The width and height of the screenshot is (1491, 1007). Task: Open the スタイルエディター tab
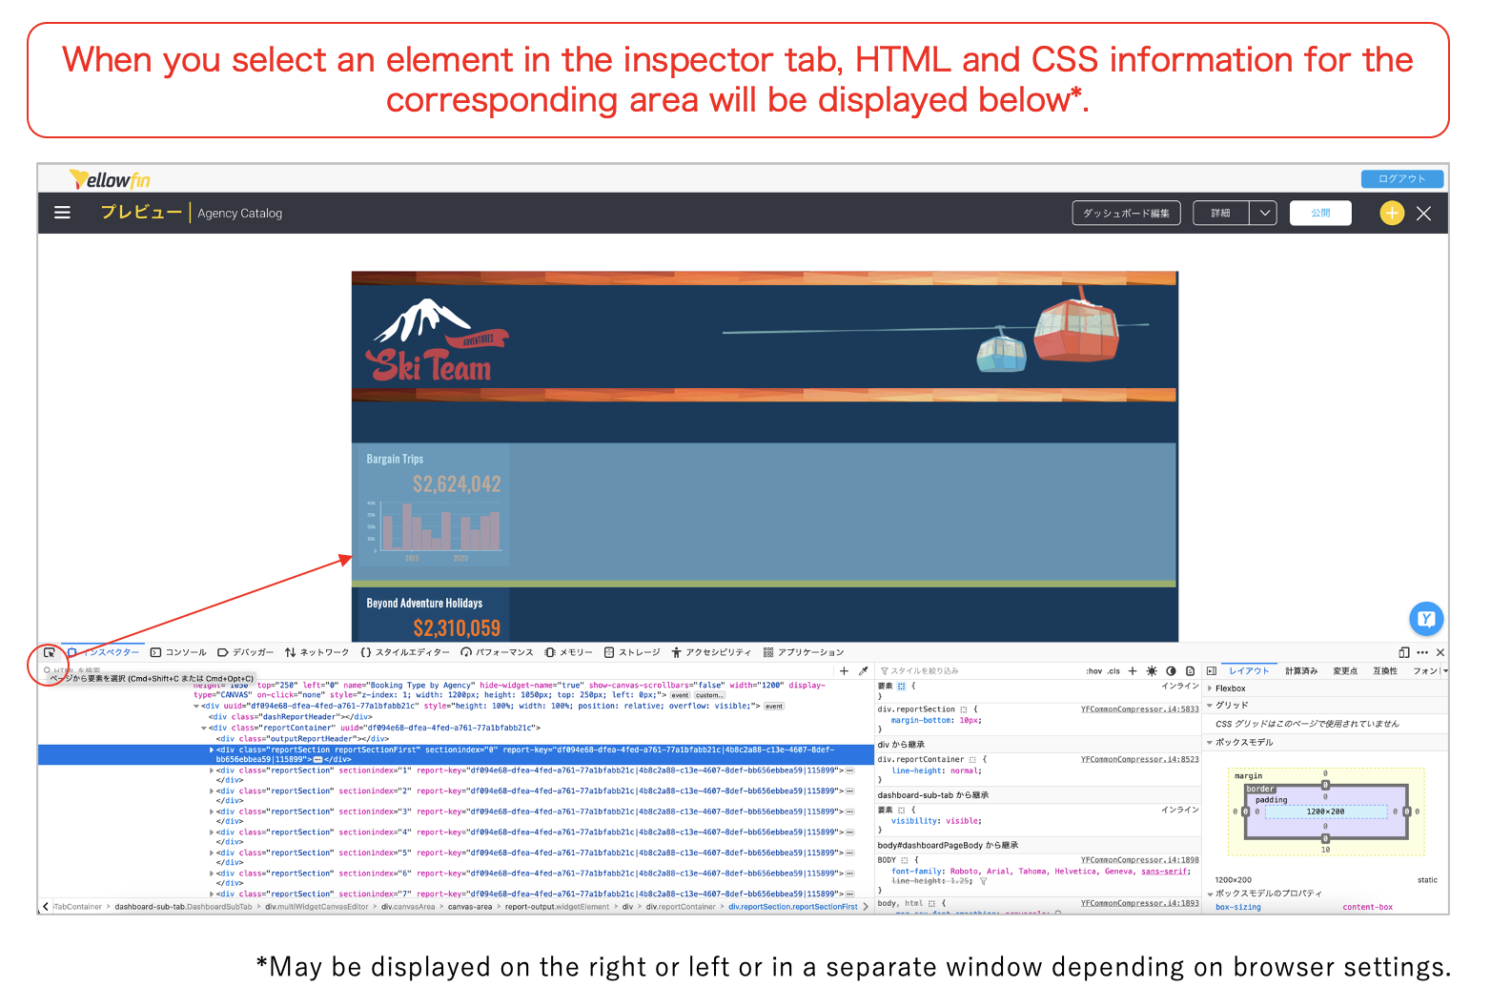(405, 653)
